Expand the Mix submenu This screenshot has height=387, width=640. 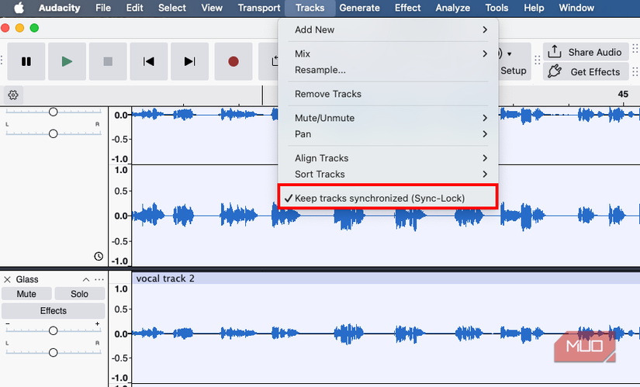388,54
